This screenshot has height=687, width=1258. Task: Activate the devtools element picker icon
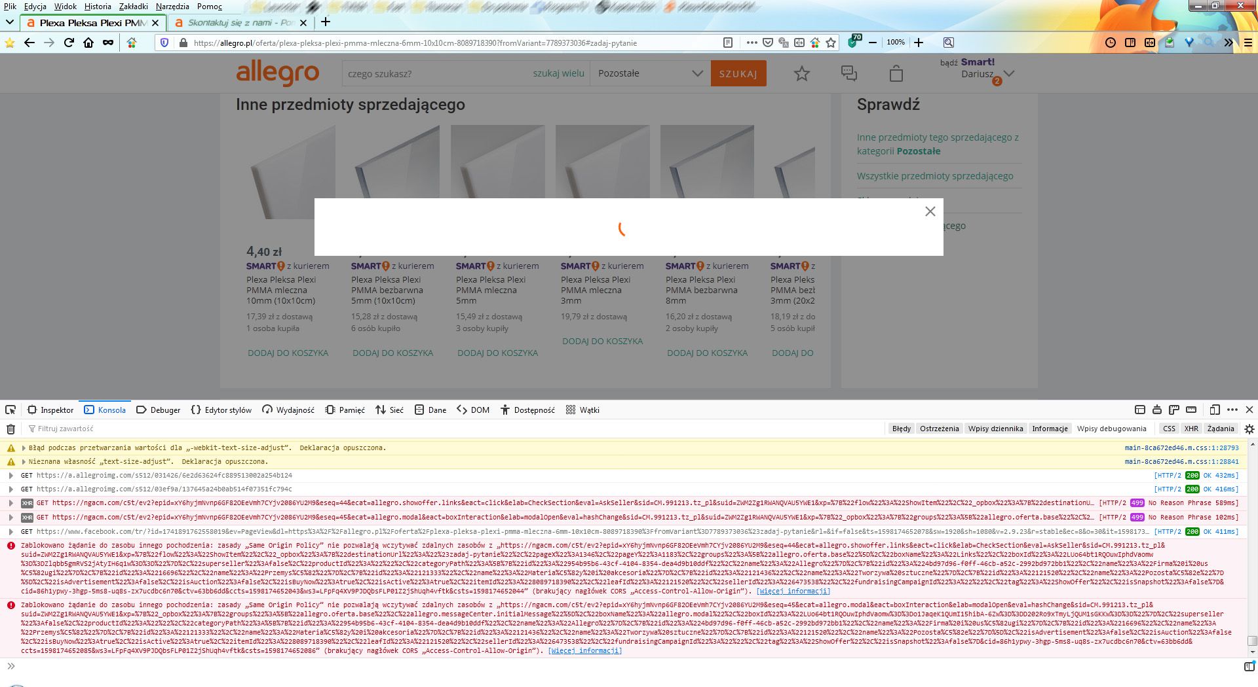pyautogui.click(x=10, y=410)
